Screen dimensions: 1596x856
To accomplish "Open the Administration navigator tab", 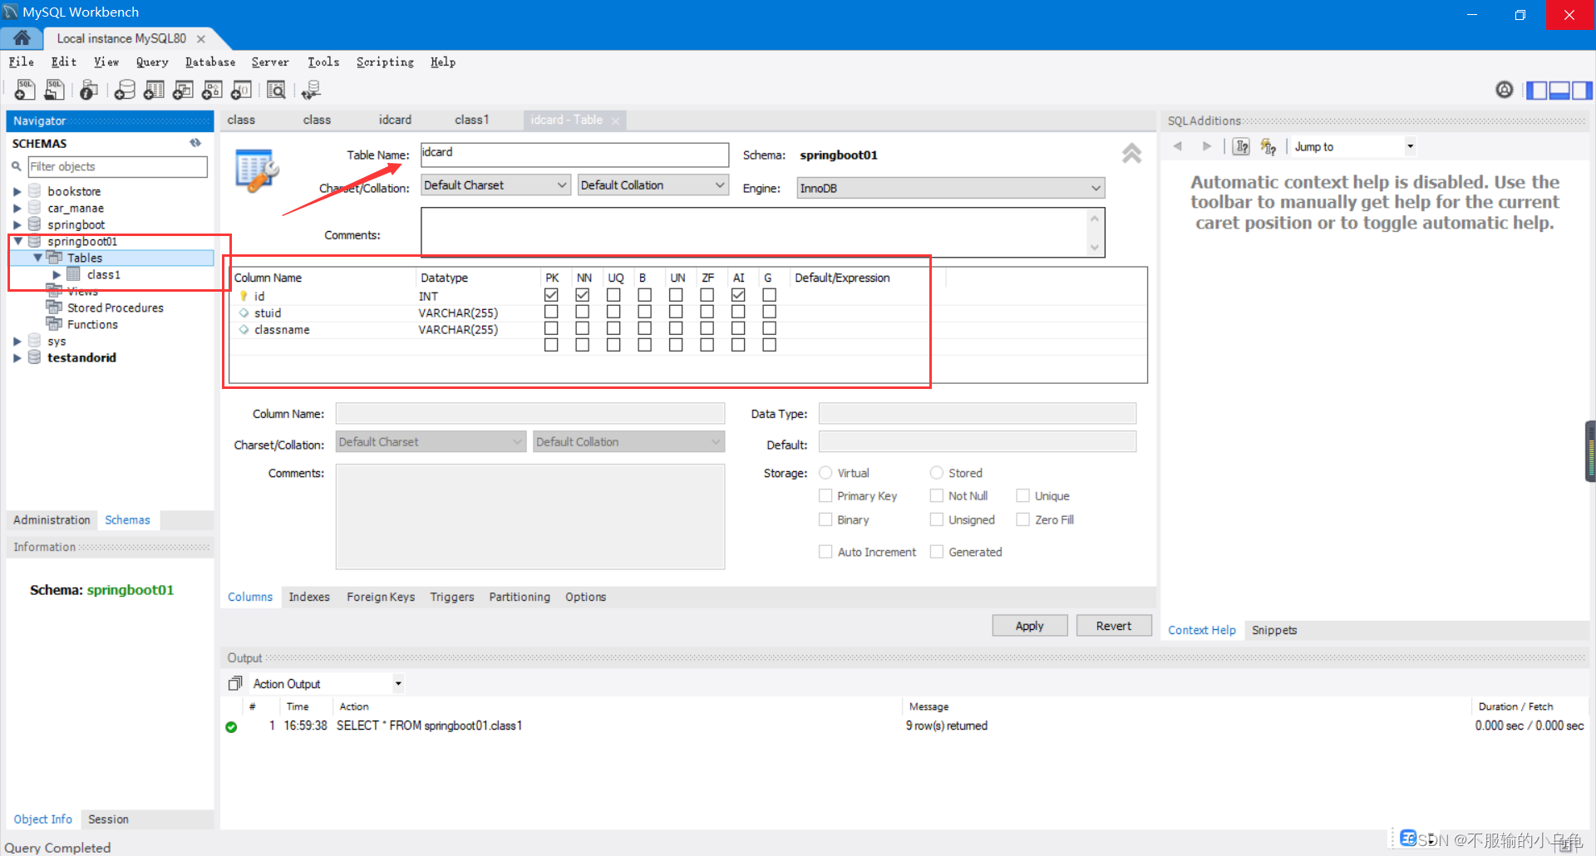I will [52, 519].
